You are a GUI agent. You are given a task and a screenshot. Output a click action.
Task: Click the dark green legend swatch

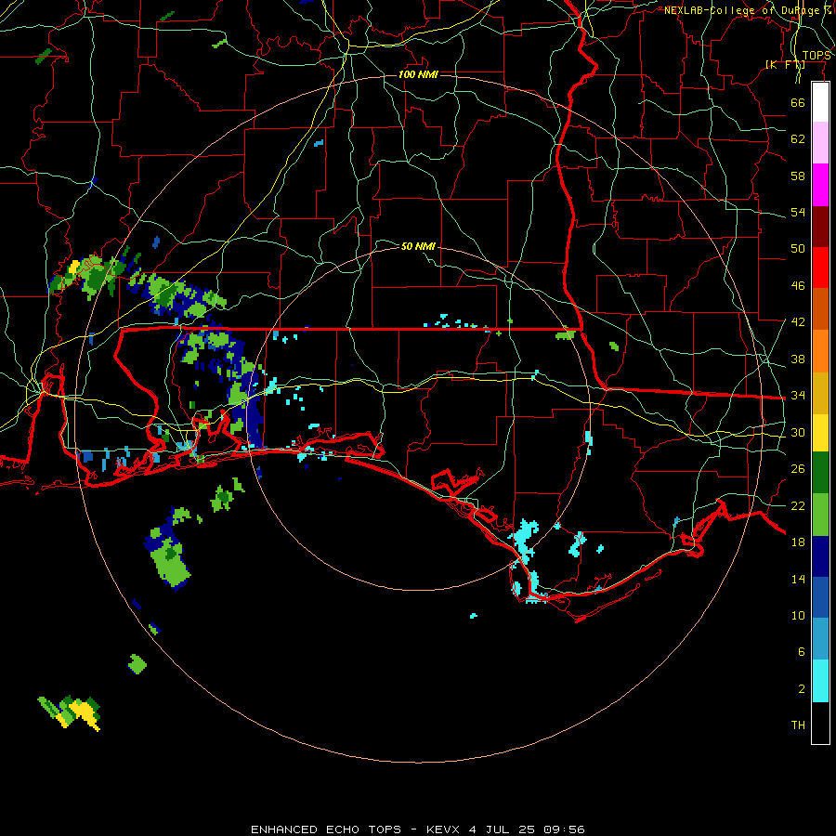pos(820,473)
